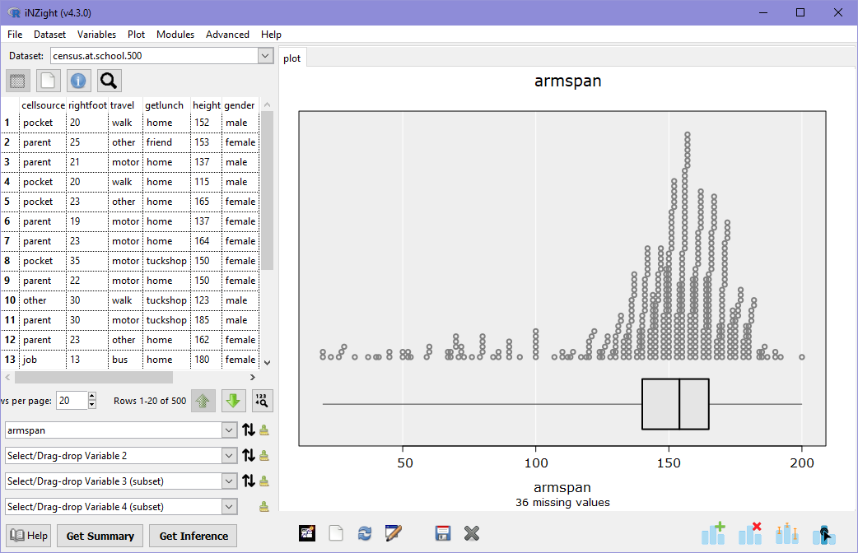Click the view variables document icon
Viewport: 858px width, 553px height.
pos(48,81)
